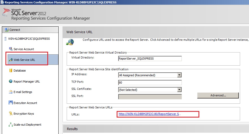Image resolution: width=249 pixels, height=134 pixels.
Task: Click the Encryption Keys icon
Action: (11, 114)
